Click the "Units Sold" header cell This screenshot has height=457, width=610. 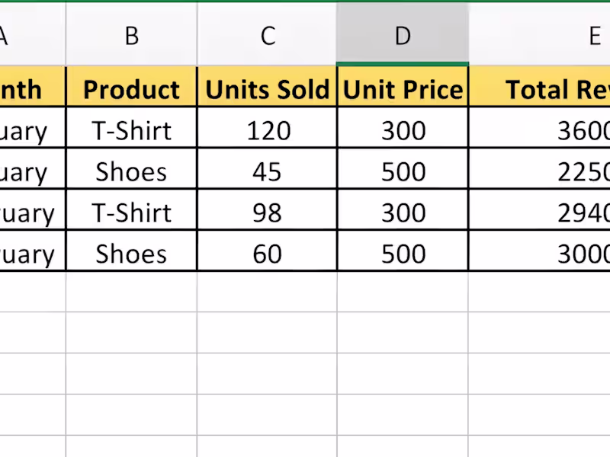267,89
